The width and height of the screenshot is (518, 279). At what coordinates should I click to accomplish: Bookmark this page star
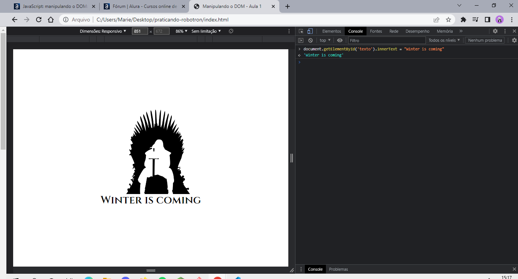coord(448,20)
